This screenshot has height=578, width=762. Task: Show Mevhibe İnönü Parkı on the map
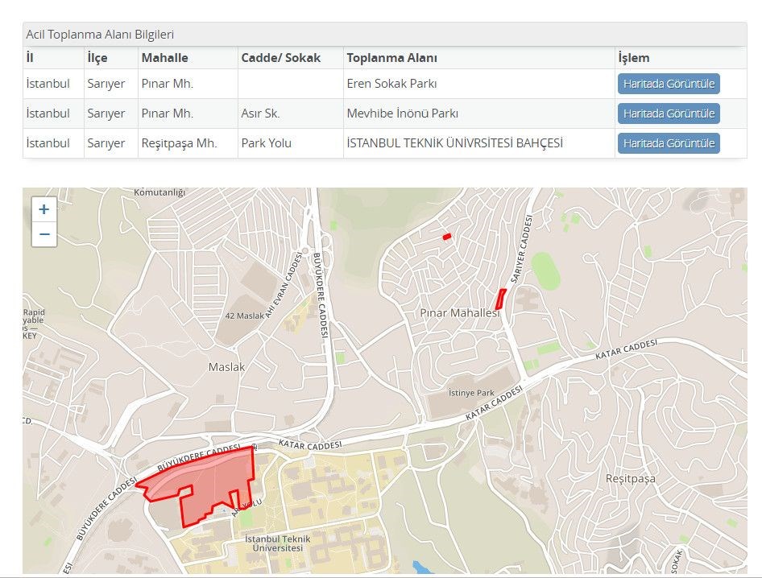pyautogui.click(x=669, y=114)
